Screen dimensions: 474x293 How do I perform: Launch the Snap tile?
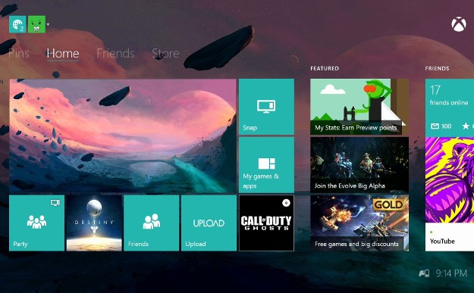coord(266,107)
